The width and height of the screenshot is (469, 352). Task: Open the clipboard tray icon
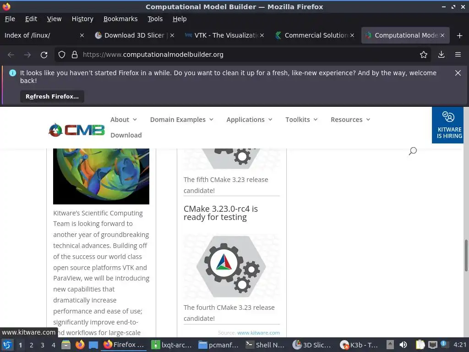coord(420,345)
